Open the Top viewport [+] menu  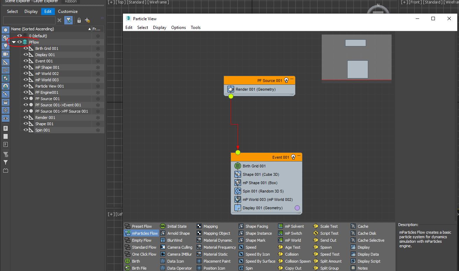point(111,2)
